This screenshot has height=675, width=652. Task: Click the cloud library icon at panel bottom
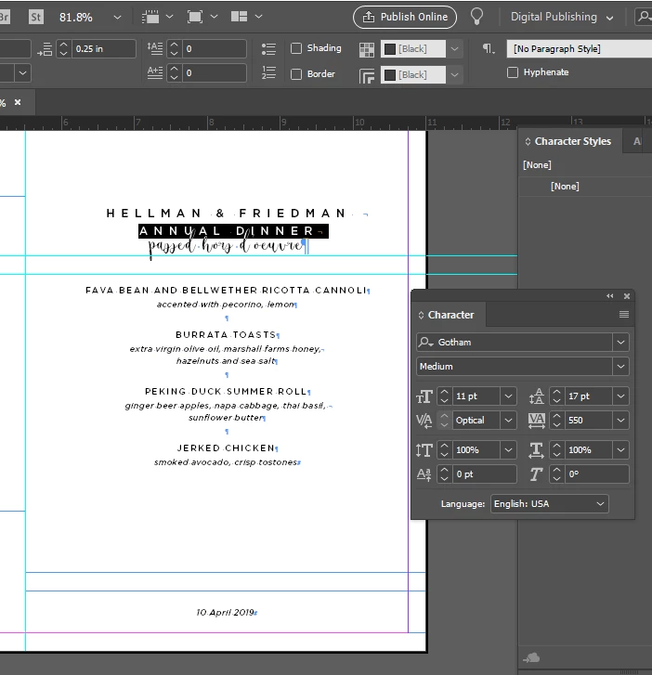[531, 657]
